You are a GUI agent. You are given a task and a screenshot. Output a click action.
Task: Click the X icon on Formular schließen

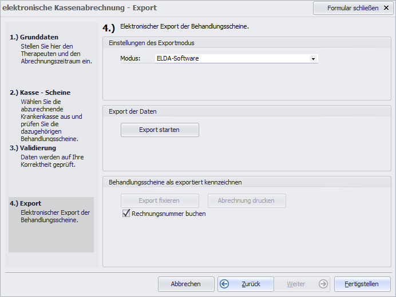click(386, 8)
